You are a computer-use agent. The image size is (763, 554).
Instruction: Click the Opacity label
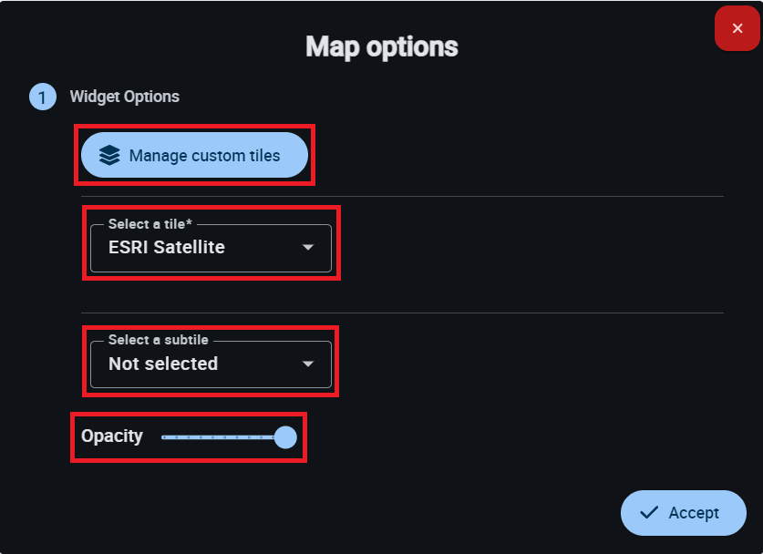click(x=112, y=436)
